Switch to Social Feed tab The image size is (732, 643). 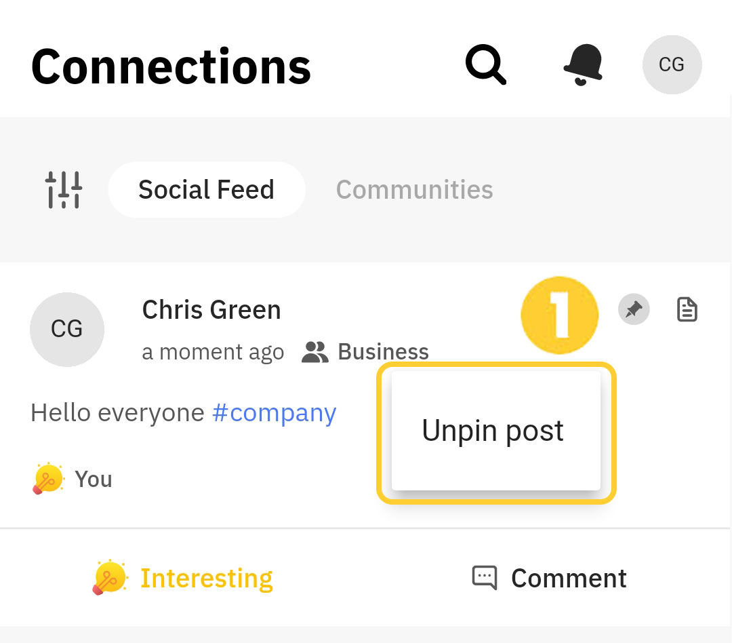point(206,189)
